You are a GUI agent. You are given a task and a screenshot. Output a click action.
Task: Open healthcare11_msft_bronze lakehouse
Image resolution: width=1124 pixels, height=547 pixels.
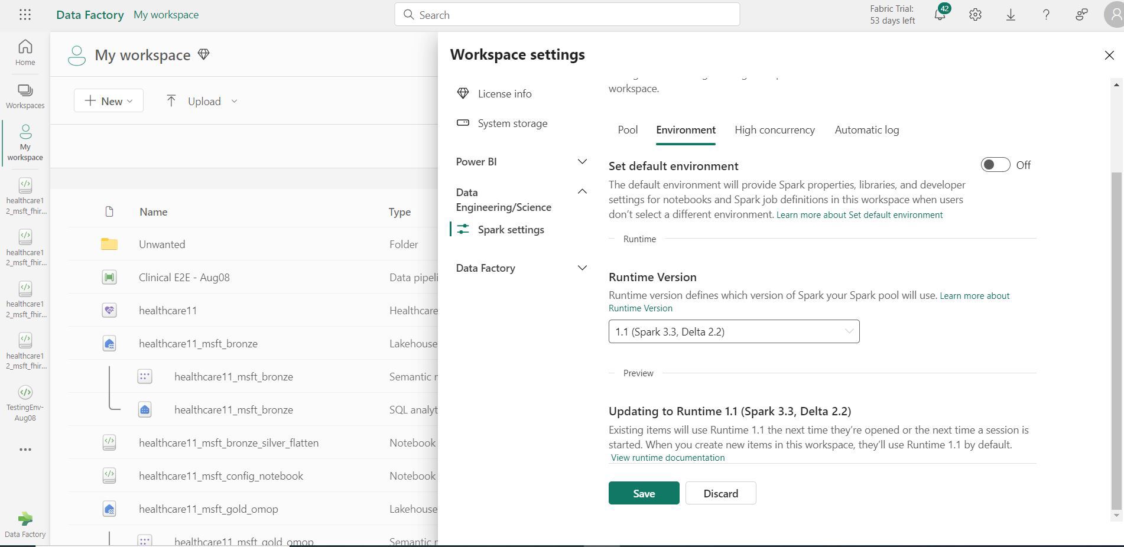[x=198, y=343]
